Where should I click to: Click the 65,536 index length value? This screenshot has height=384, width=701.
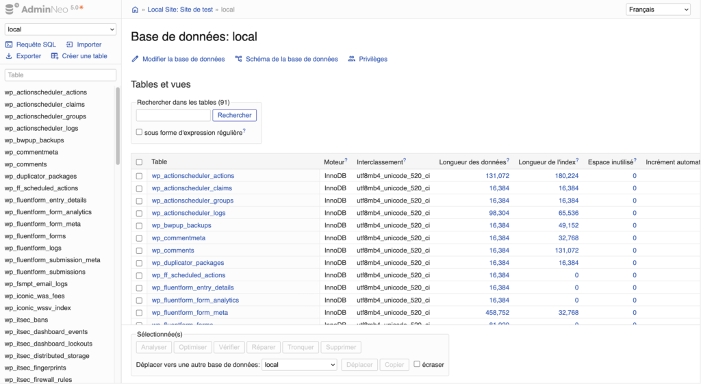coord(568,213)
